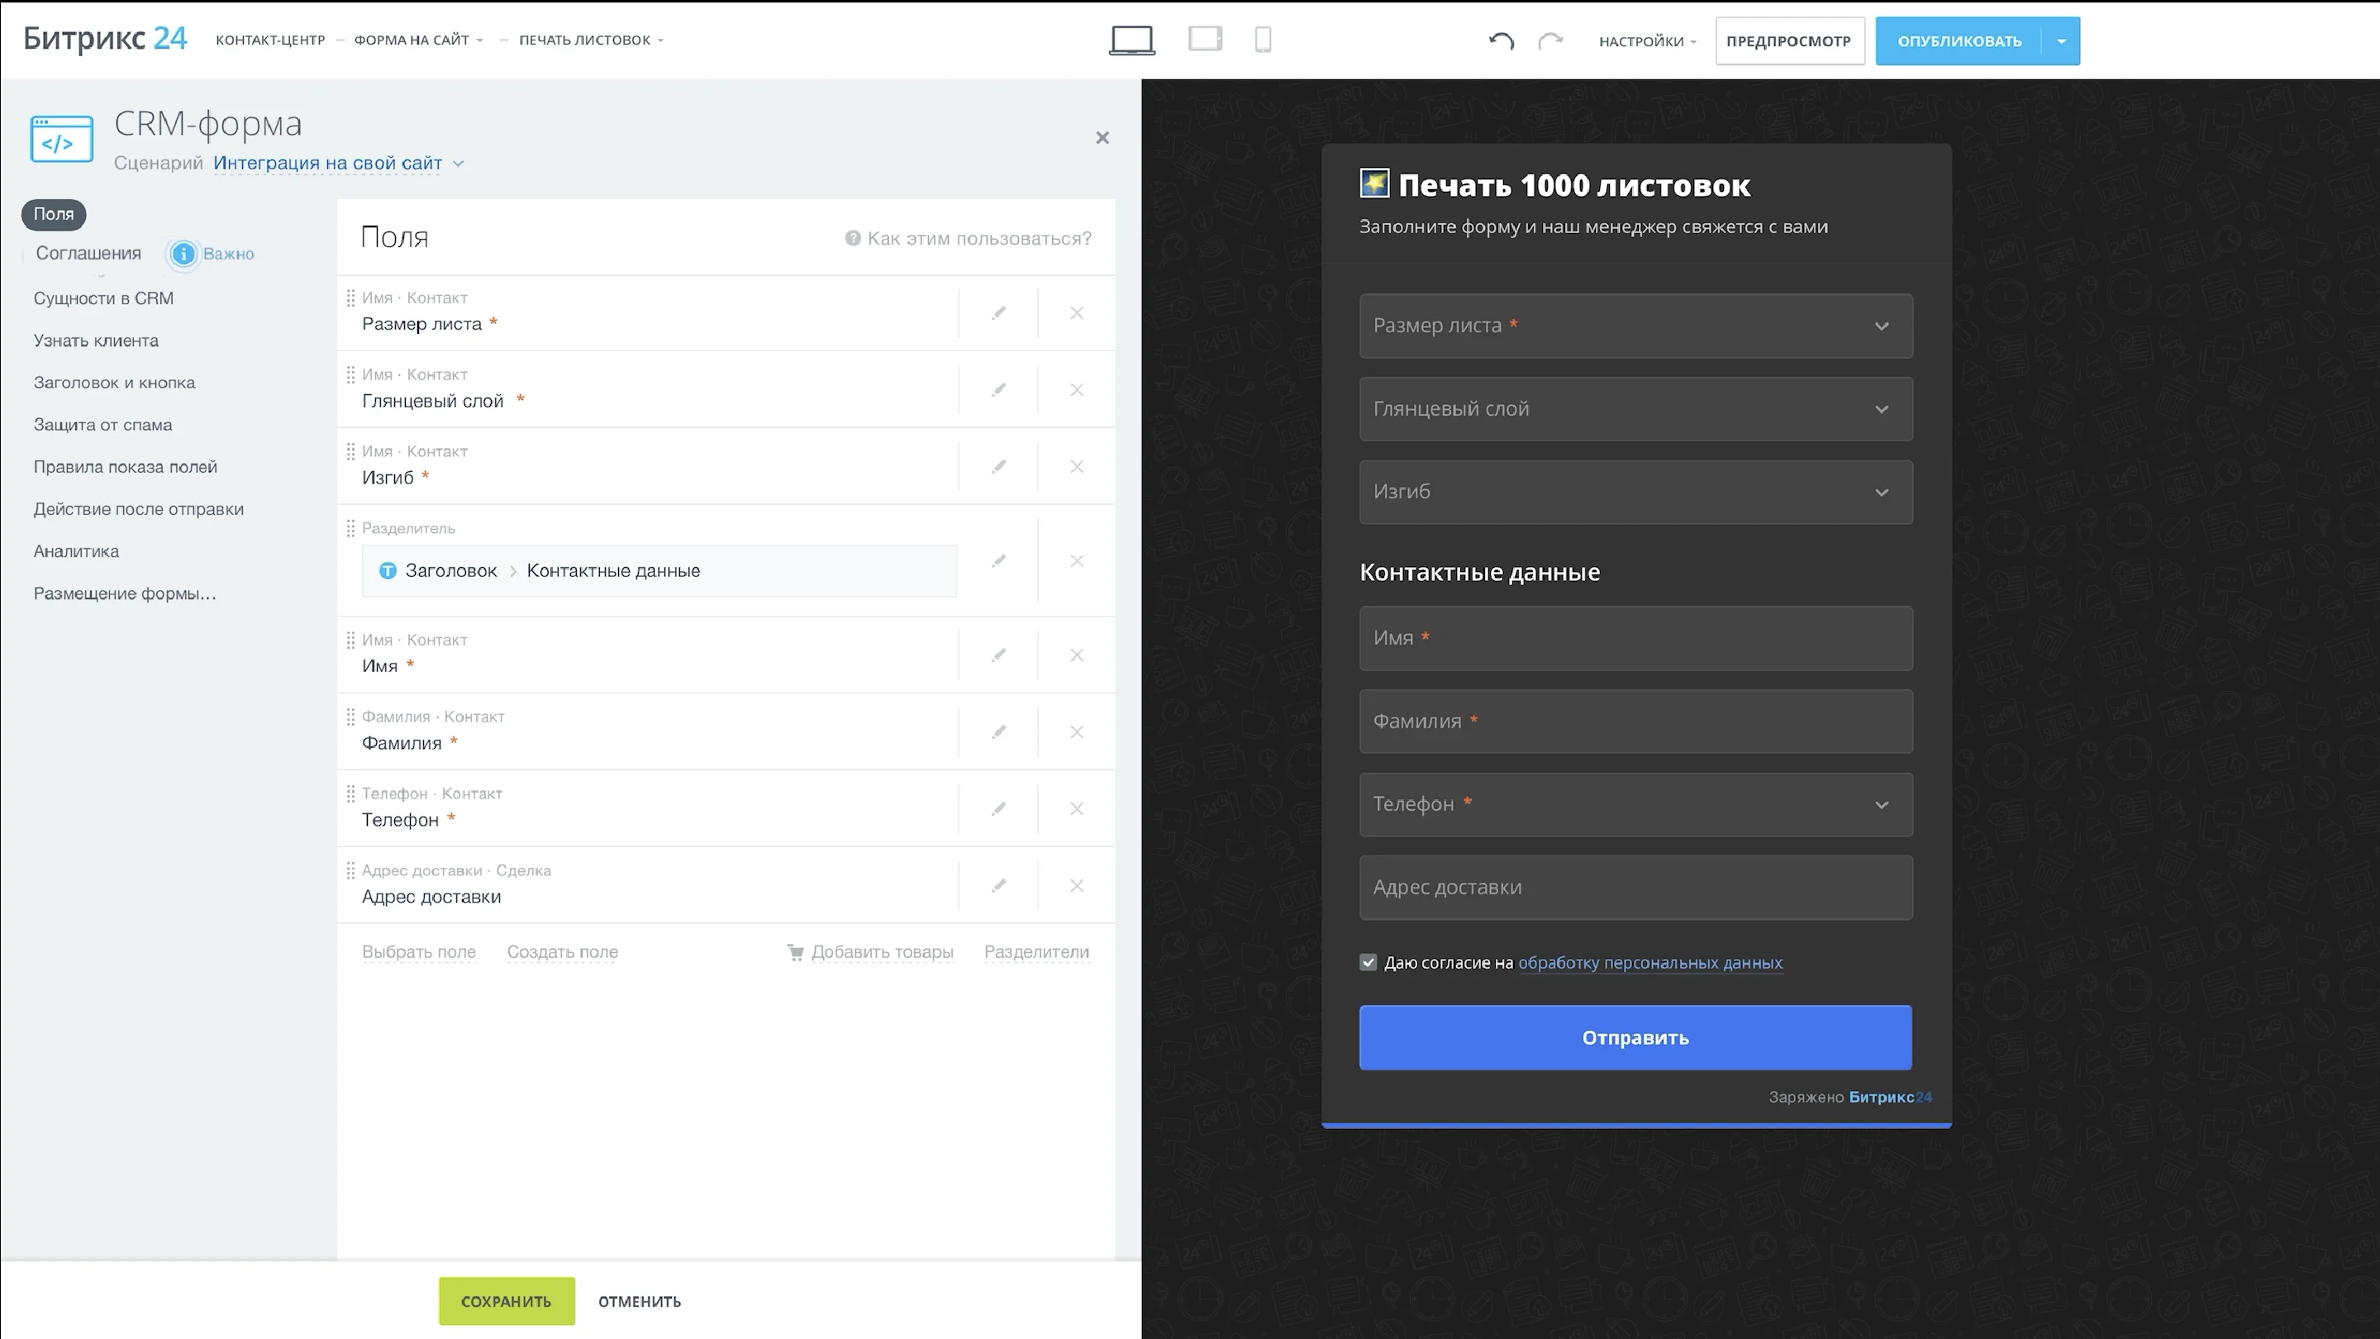Screen dimensions: 2380x1339
Task: Edit the Размер листа field pencil icon
Action: tap(999, 313)
